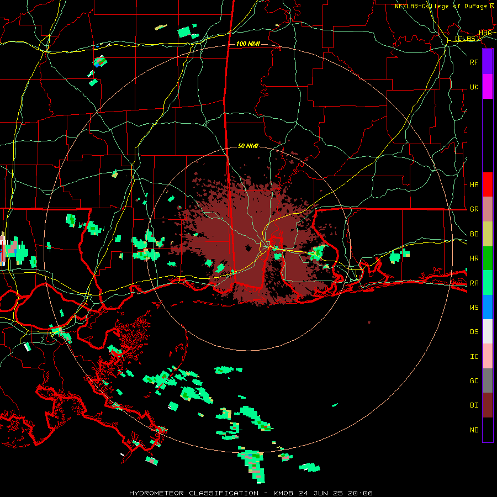The width and height of the screenshot is (497, 497).
Task: Click the '100 NMI' range ring label
Action: coord(248,44)
